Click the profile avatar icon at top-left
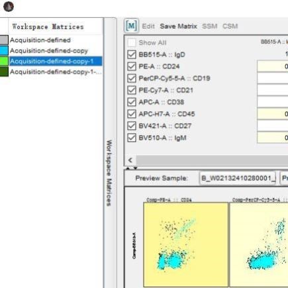 click(9, 7)
